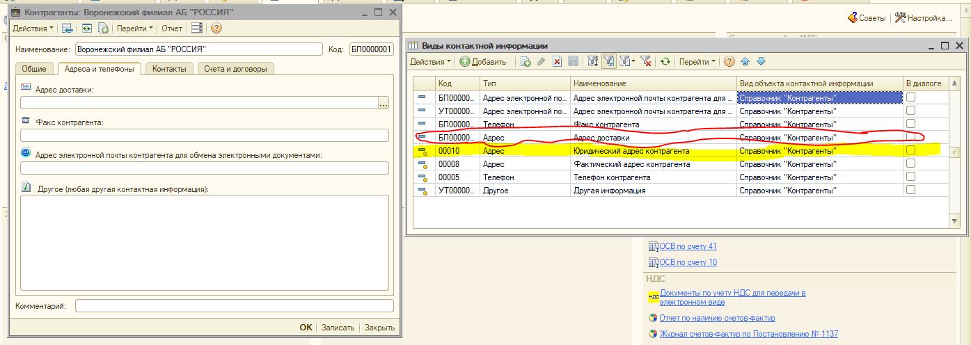Click scroll-up arrow of Виды list scrollbar
The height and width of the screenshot is (345, 971).
(x=954, y=84)
